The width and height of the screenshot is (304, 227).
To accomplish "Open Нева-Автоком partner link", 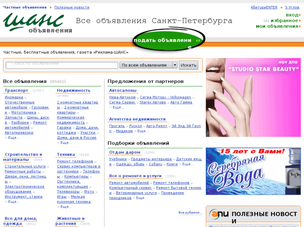I will [123, 97].
